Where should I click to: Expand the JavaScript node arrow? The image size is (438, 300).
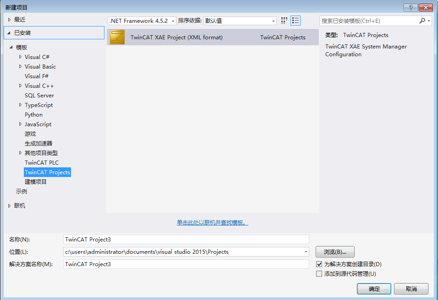(x=20, y=124)
